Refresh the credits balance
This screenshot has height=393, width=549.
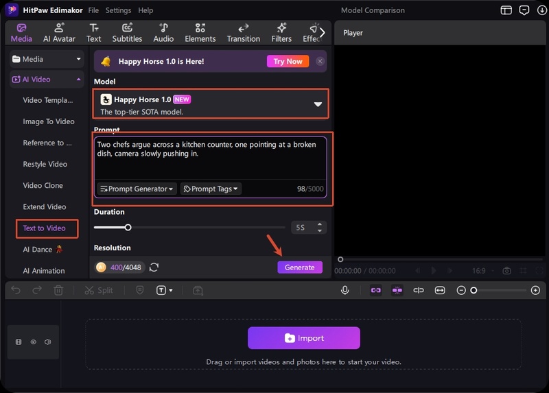154,267
